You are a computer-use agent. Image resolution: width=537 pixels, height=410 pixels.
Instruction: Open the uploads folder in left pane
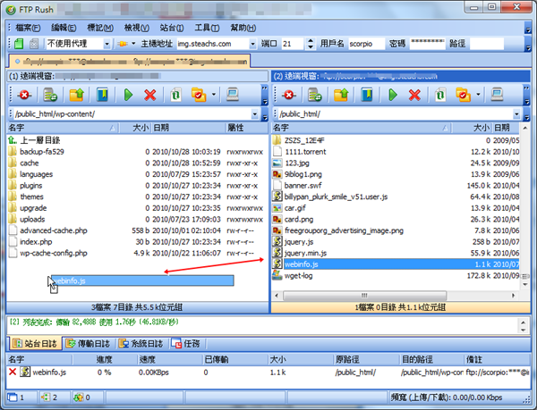point(32,220)
